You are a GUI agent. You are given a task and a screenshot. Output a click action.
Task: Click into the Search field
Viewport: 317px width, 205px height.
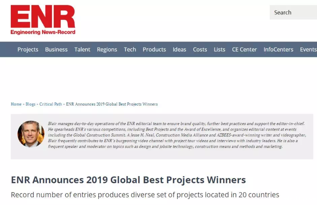click(293, 13)
